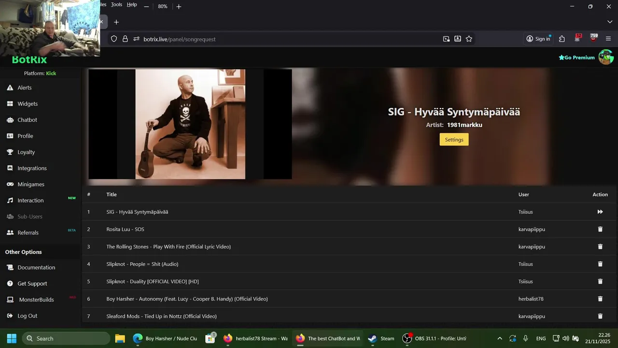Open File Explorer from the taskbar

(120, 338)
